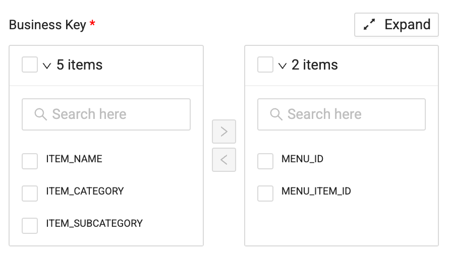Toggle select-all checkbox for 5 items list
The height and width of the screenshot is (255, 449).
(30, 65)
